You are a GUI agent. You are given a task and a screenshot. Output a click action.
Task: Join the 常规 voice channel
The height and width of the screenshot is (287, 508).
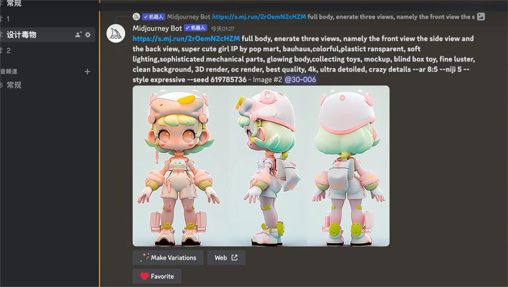click(x=47, y=85)
